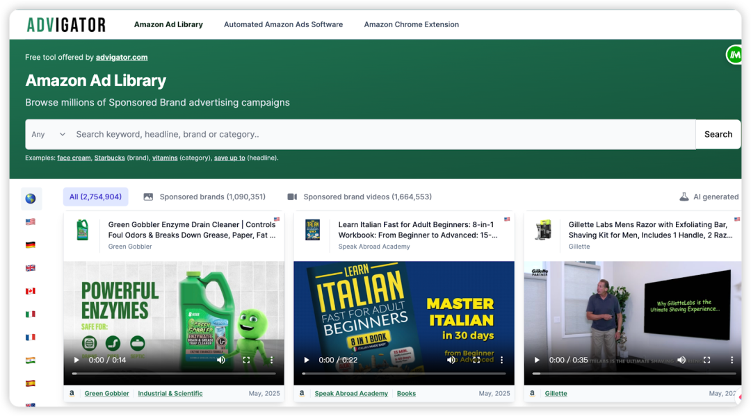The width and height of the screenshot is (751, 416).
Task: Seek on the Learn Italian video progress bar
Action: coord(404,374)
